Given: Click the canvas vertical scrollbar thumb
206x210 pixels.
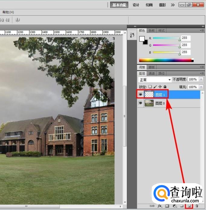Looking at the screenshot, I should point(125,116).
